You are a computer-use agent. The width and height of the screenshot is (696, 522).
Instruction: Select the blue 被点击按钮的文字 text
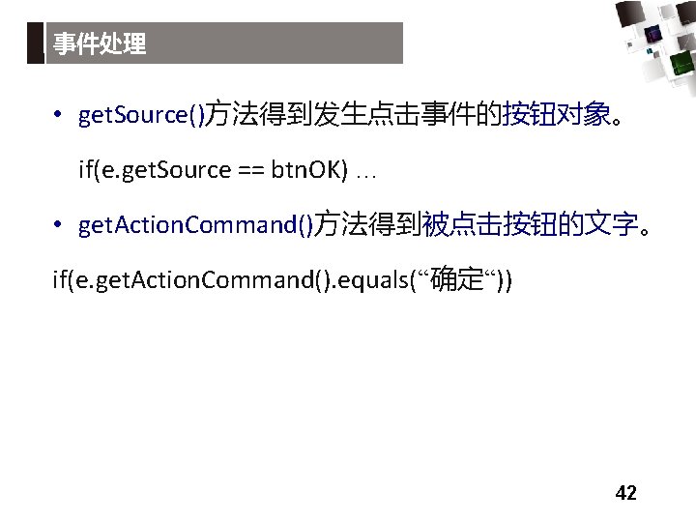coord(530,223)
